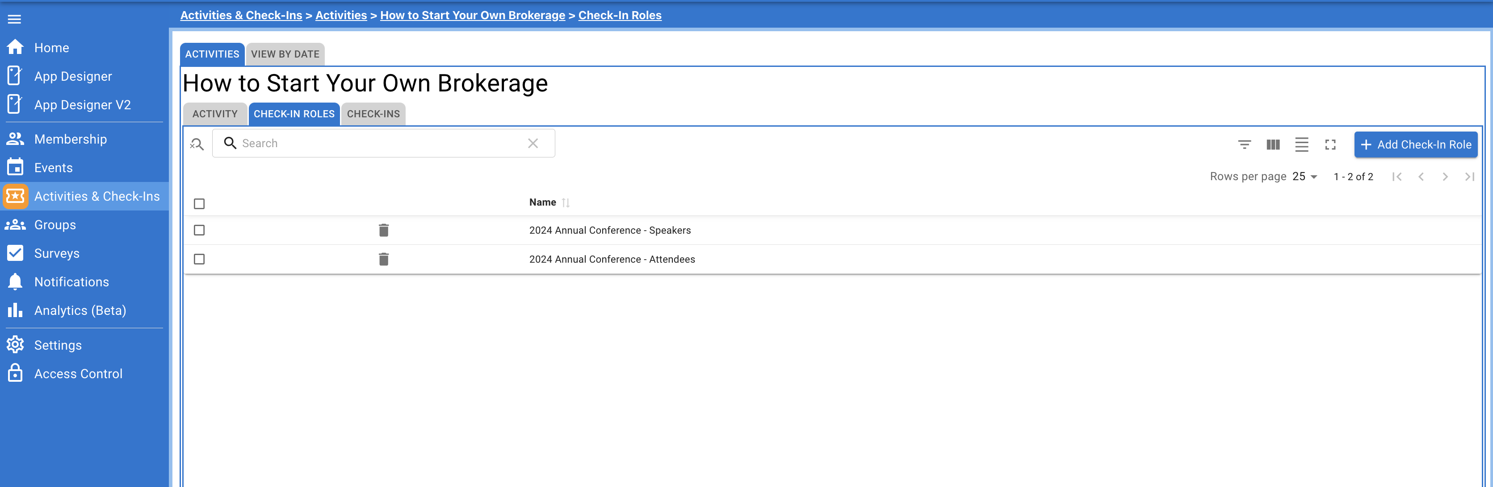Open the Analytics (Beta) chart icon
Viewport: 1493px width, 487px height.
(15, 310)
